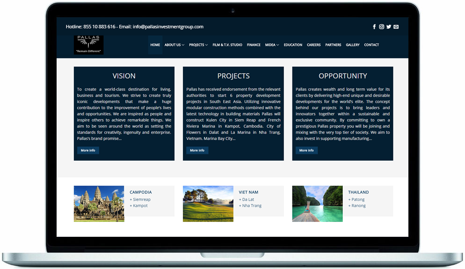Open the Twitter social icon
The height and width of the screenshot is (269, 465).
(x=389, y=27)
